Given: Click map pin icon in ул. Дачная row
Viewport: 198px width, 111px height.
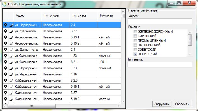Looking at the screenshot, I should (x=5, y=49).
